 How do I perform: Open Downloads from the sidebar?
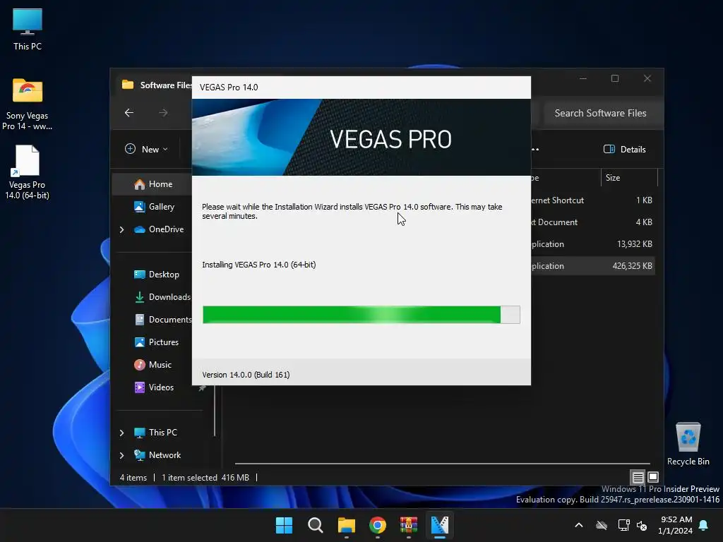click(x=162, y=297)
